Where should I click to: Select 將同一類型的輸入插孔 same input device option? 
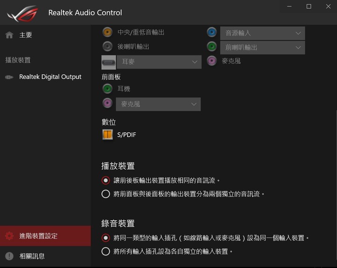point(106,238)
